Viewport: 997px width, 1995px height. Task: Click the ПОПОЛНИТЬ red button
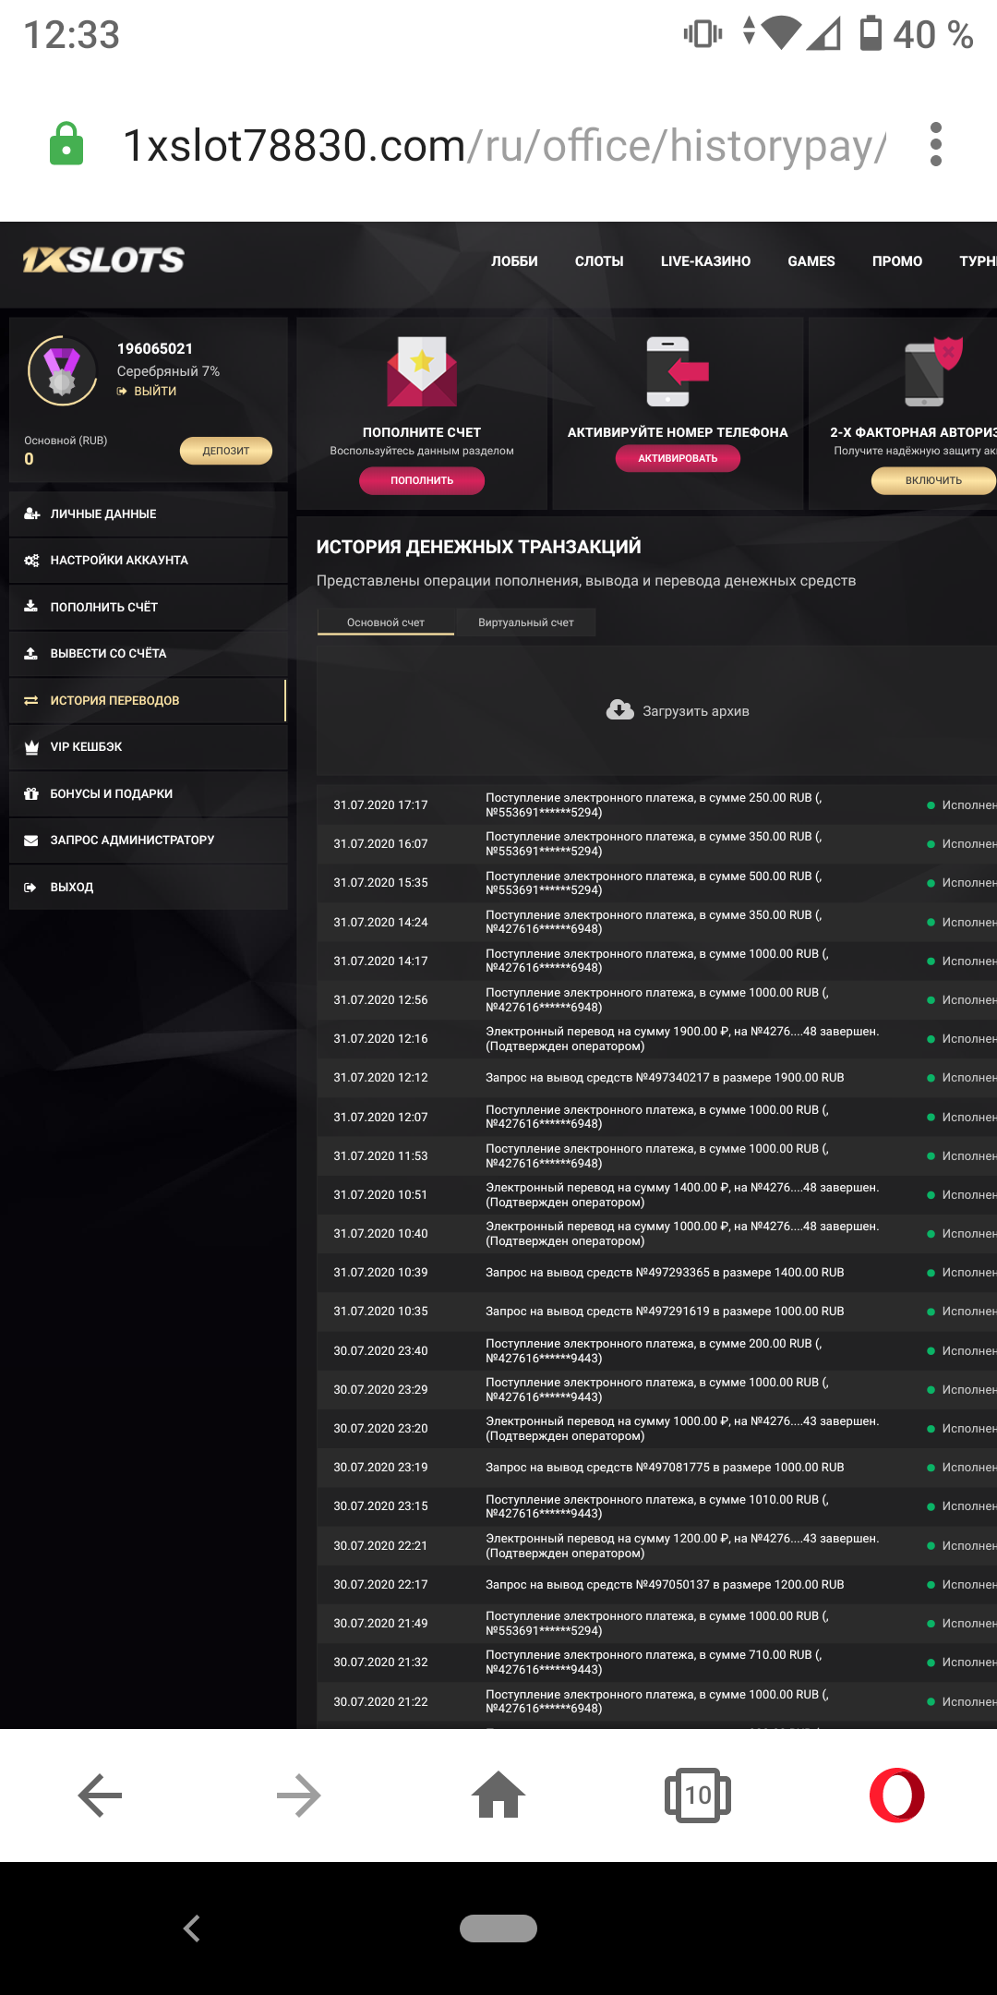(422, 480)
